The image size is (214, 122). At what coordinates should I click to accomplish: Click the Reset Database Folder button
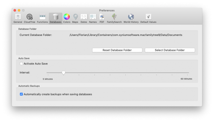[x=117, y=50]
